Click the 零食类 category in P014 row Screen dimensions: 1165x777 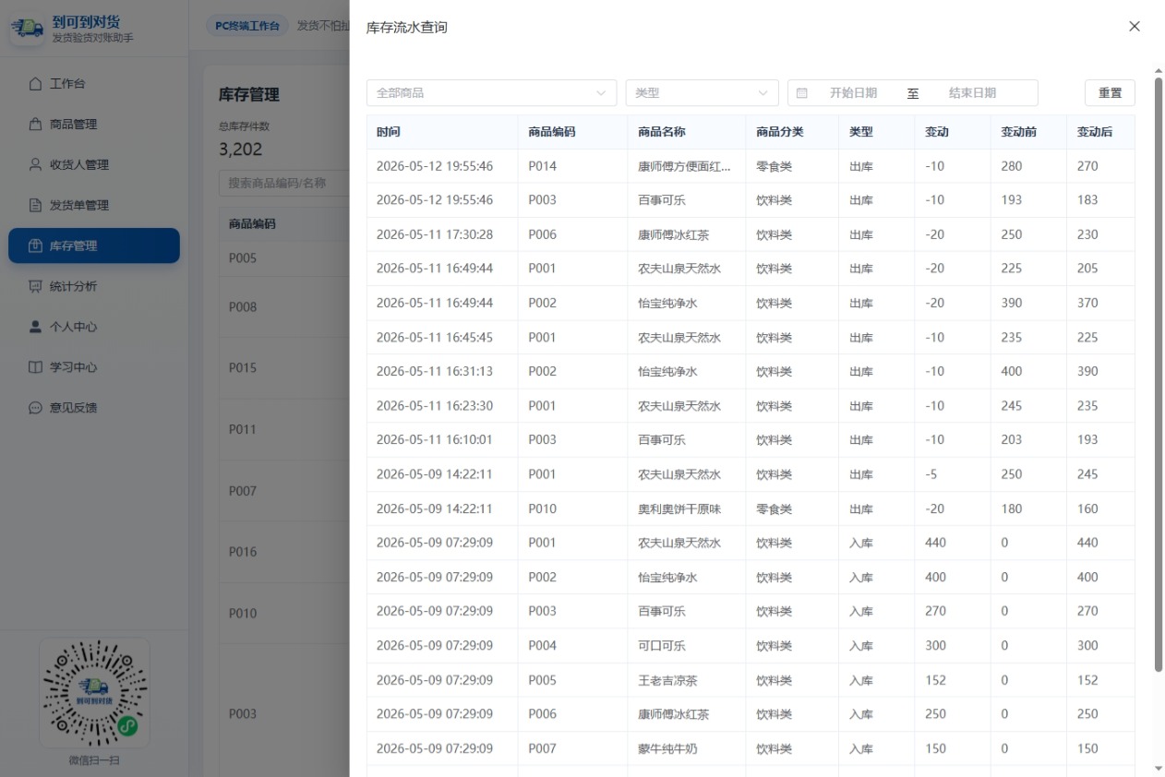[775, 166]
